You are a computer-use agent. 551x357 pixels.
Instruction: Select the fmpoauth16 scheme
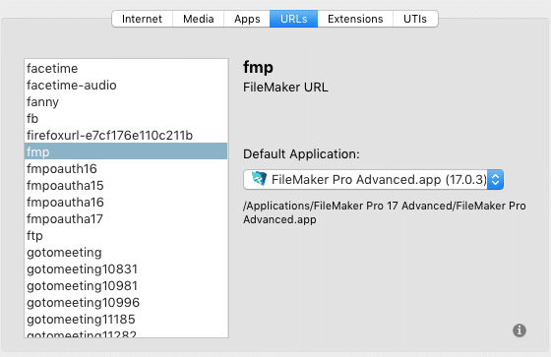126,168
